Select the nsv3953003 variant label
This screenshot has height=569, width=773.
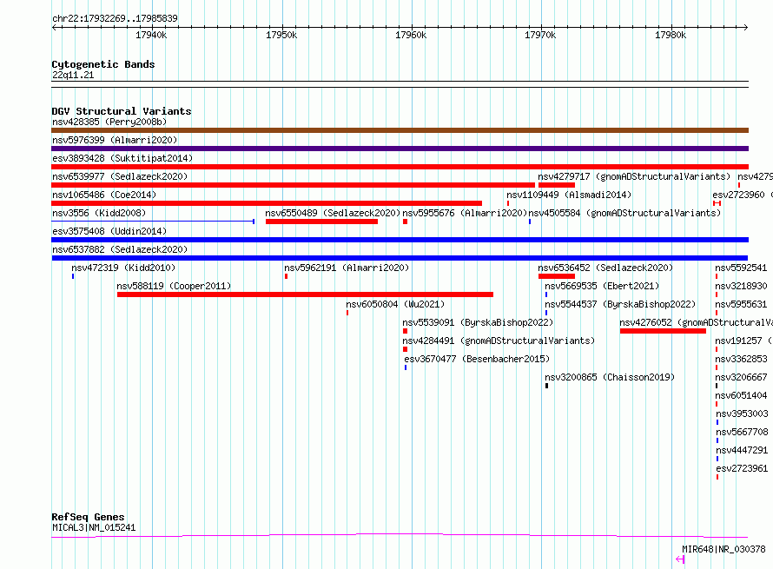click(x=742, y=414)
